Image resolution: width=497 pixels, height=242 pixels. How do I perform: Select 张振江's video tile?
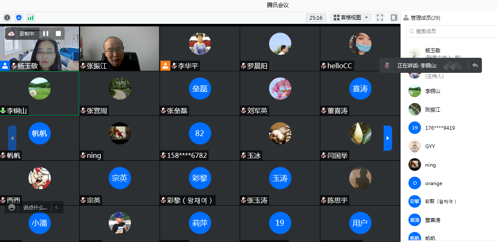[x=120, y=48]
